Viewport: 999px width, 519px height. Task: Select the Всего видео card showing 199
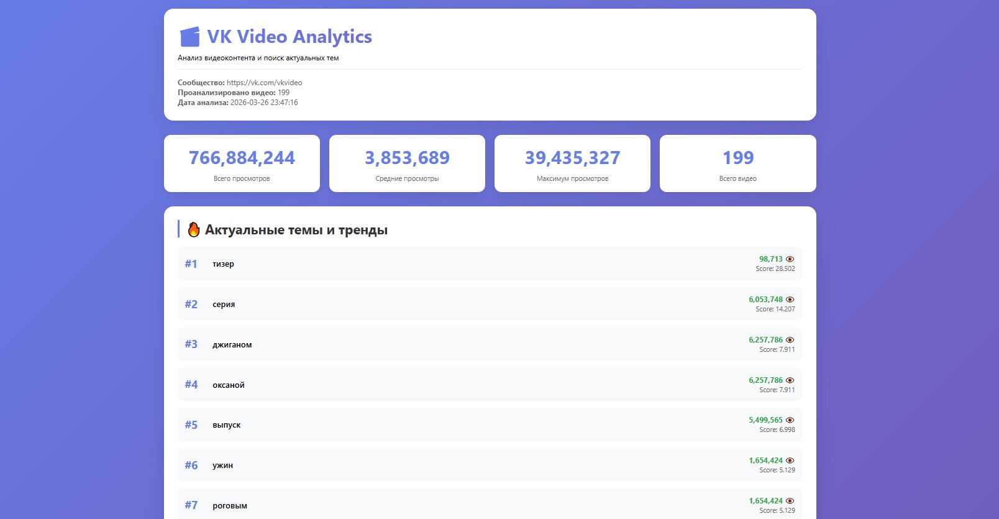[x=737, y=163]
